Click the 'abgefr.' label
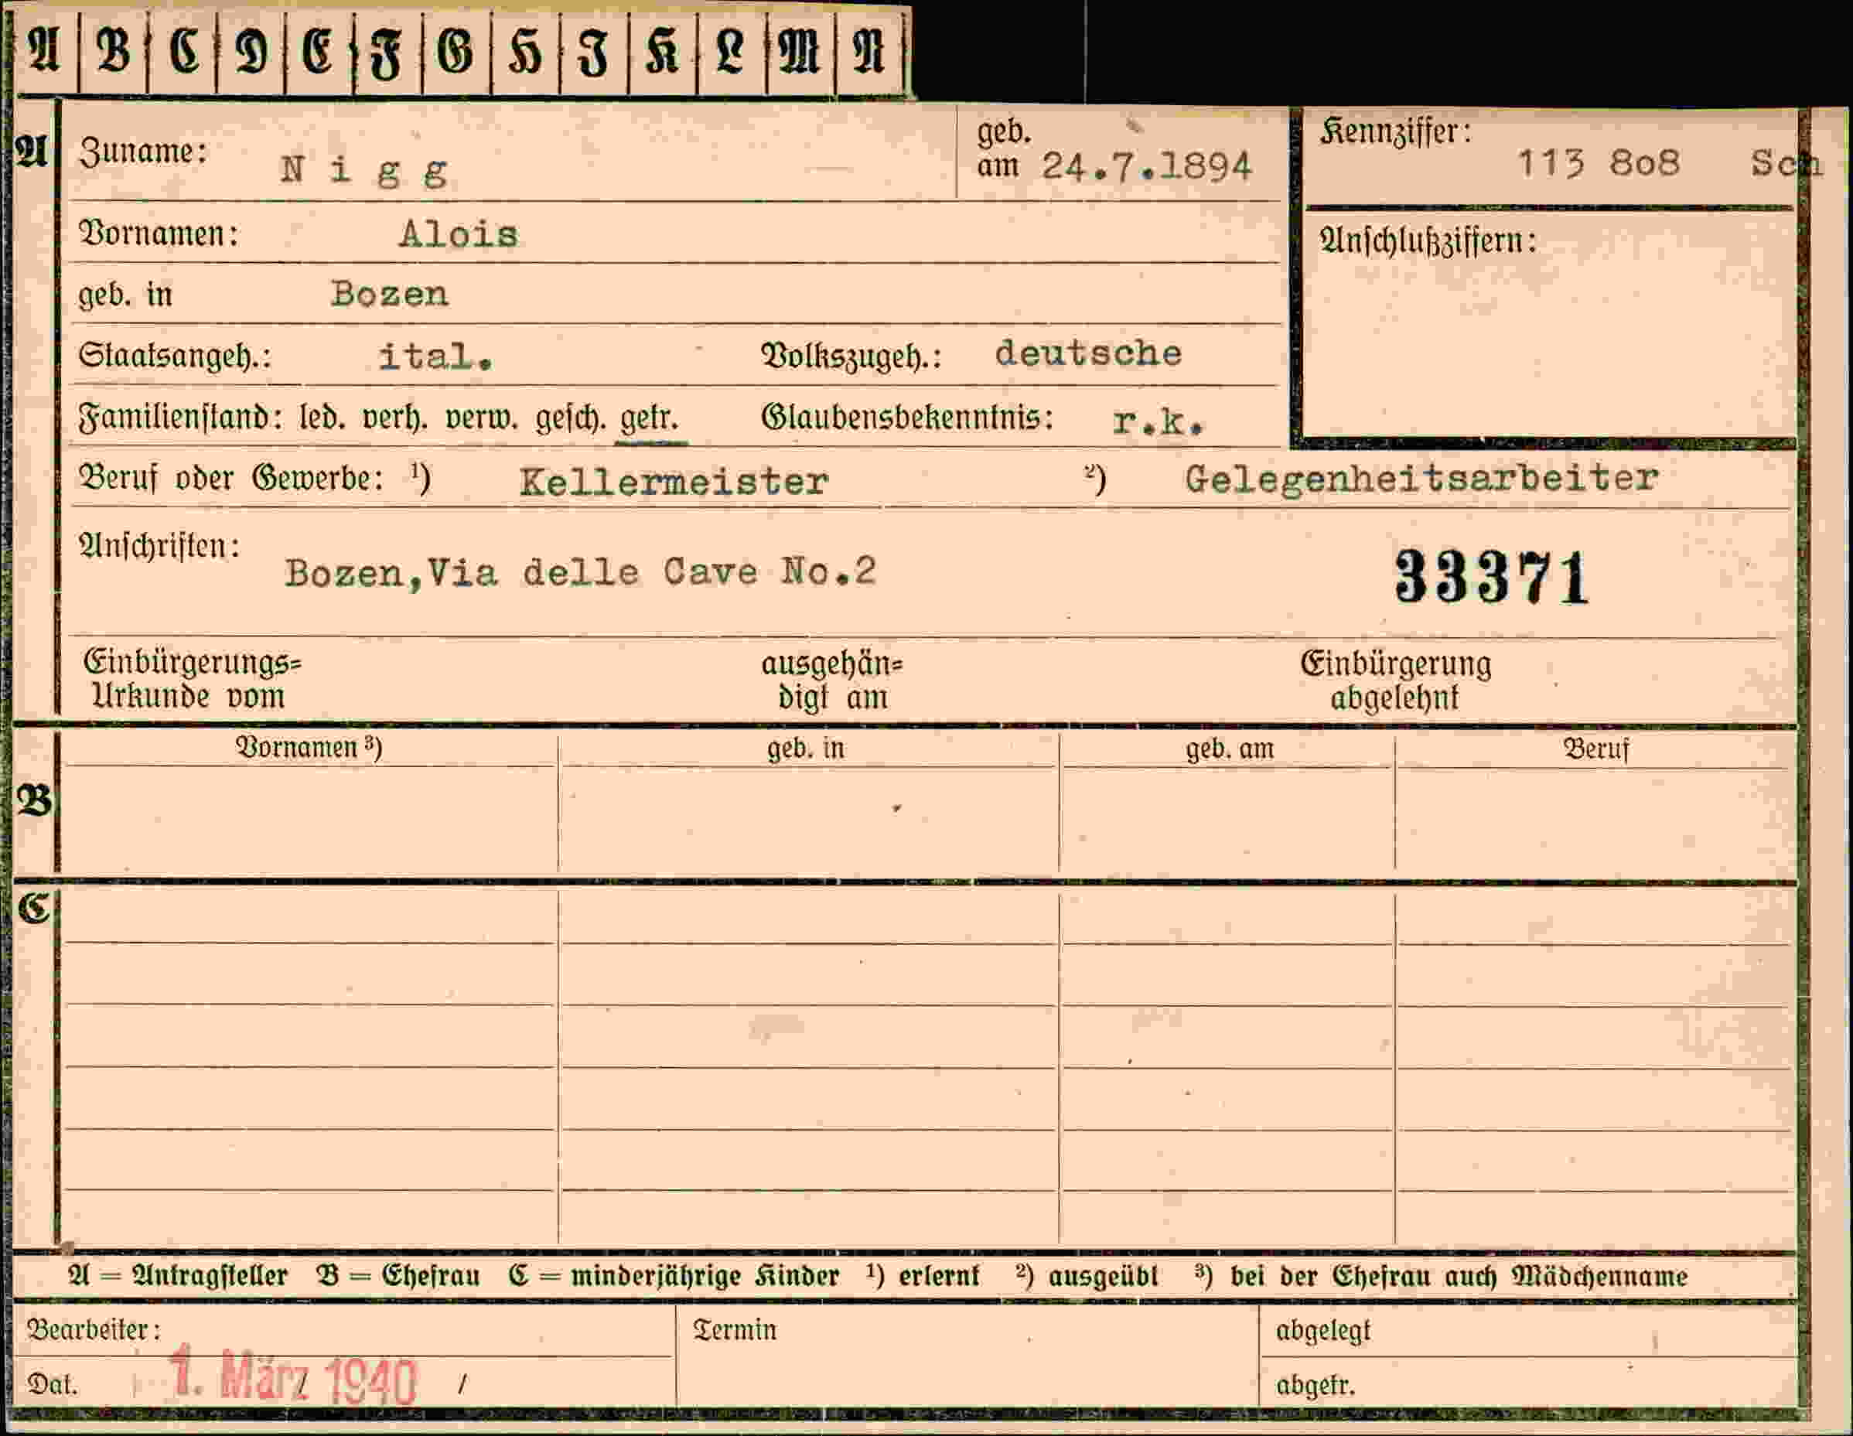The width and height of the screenshot is (1853, 1436). [1316, 1386]
